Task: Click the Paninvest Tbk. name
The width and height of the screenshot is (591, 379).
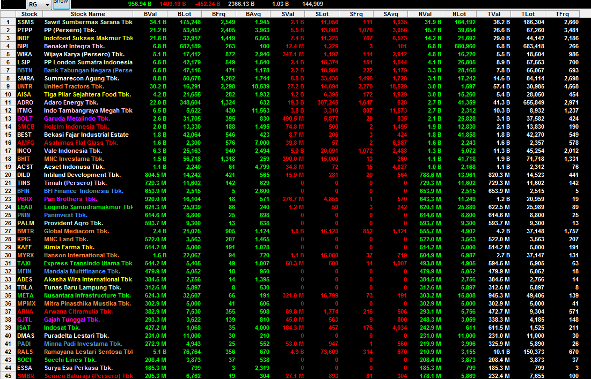Action: 65,215
